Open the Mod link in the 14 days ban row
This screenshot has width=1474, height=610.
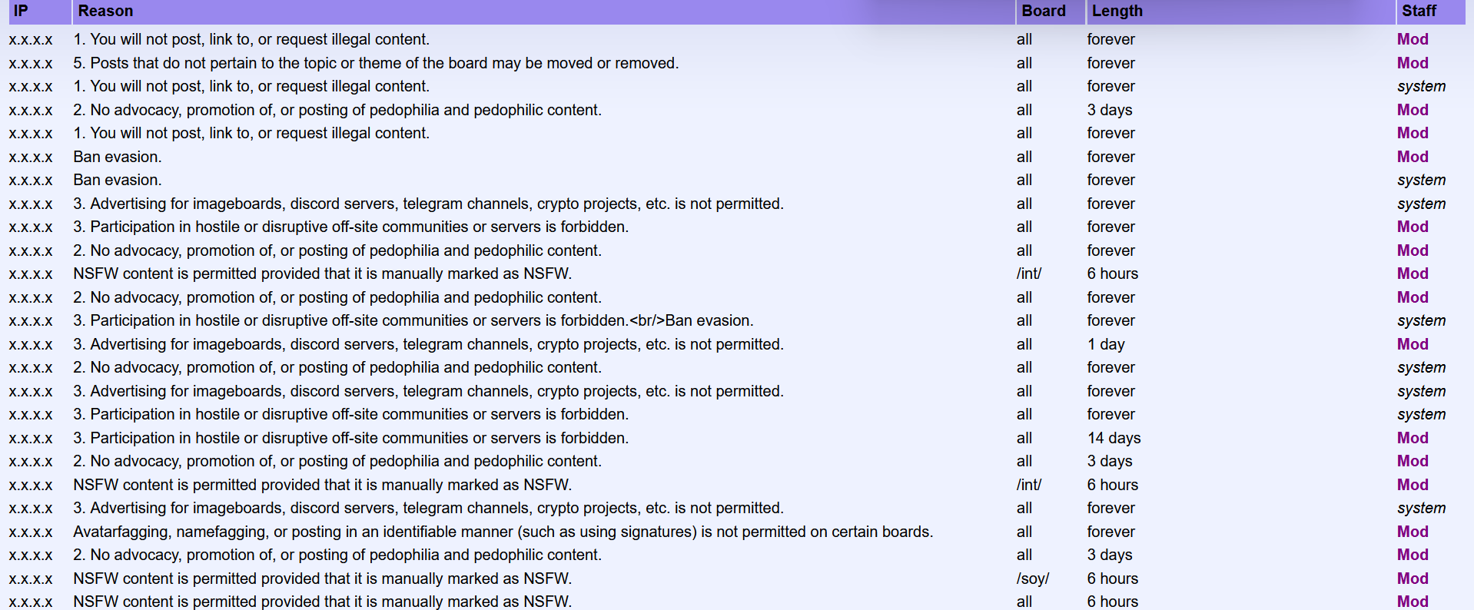[x=1412, y=438]
